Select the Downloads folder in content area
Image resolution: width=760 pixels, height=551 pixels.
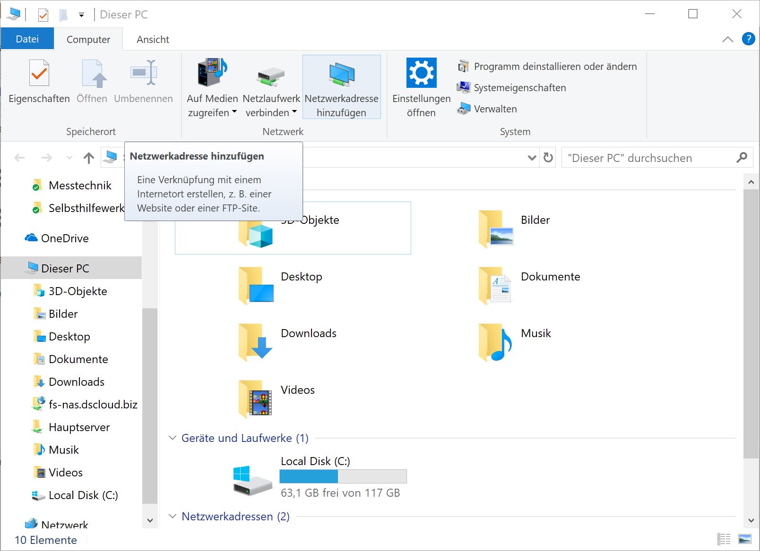(x=287, y=342)
